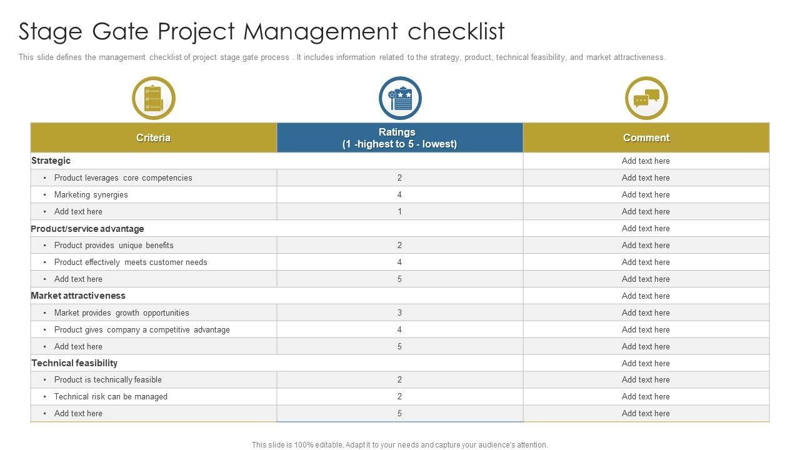Image resolution: width=800 pixels, height=450 pixels.
Task: Select the Comment column header
Action: point(646,137)
